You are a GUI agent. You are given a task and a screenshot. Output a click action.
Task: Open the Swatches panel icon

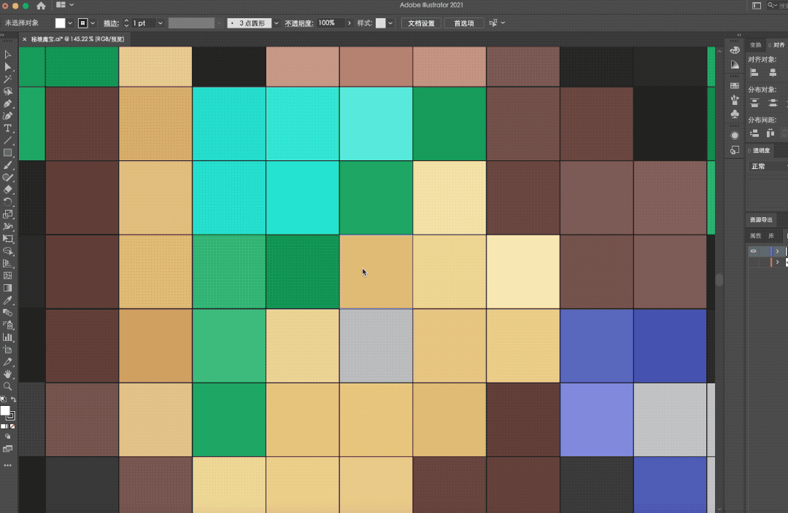pos(735,86)
